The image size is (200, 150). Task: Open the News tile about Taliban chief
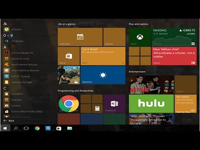pyautogui.click(x=174, y=56)
